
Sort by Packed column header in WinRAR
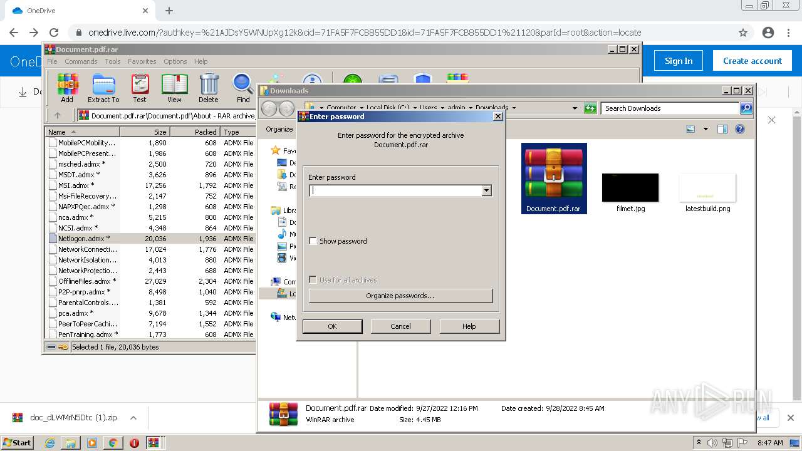[x=195, y=132]
